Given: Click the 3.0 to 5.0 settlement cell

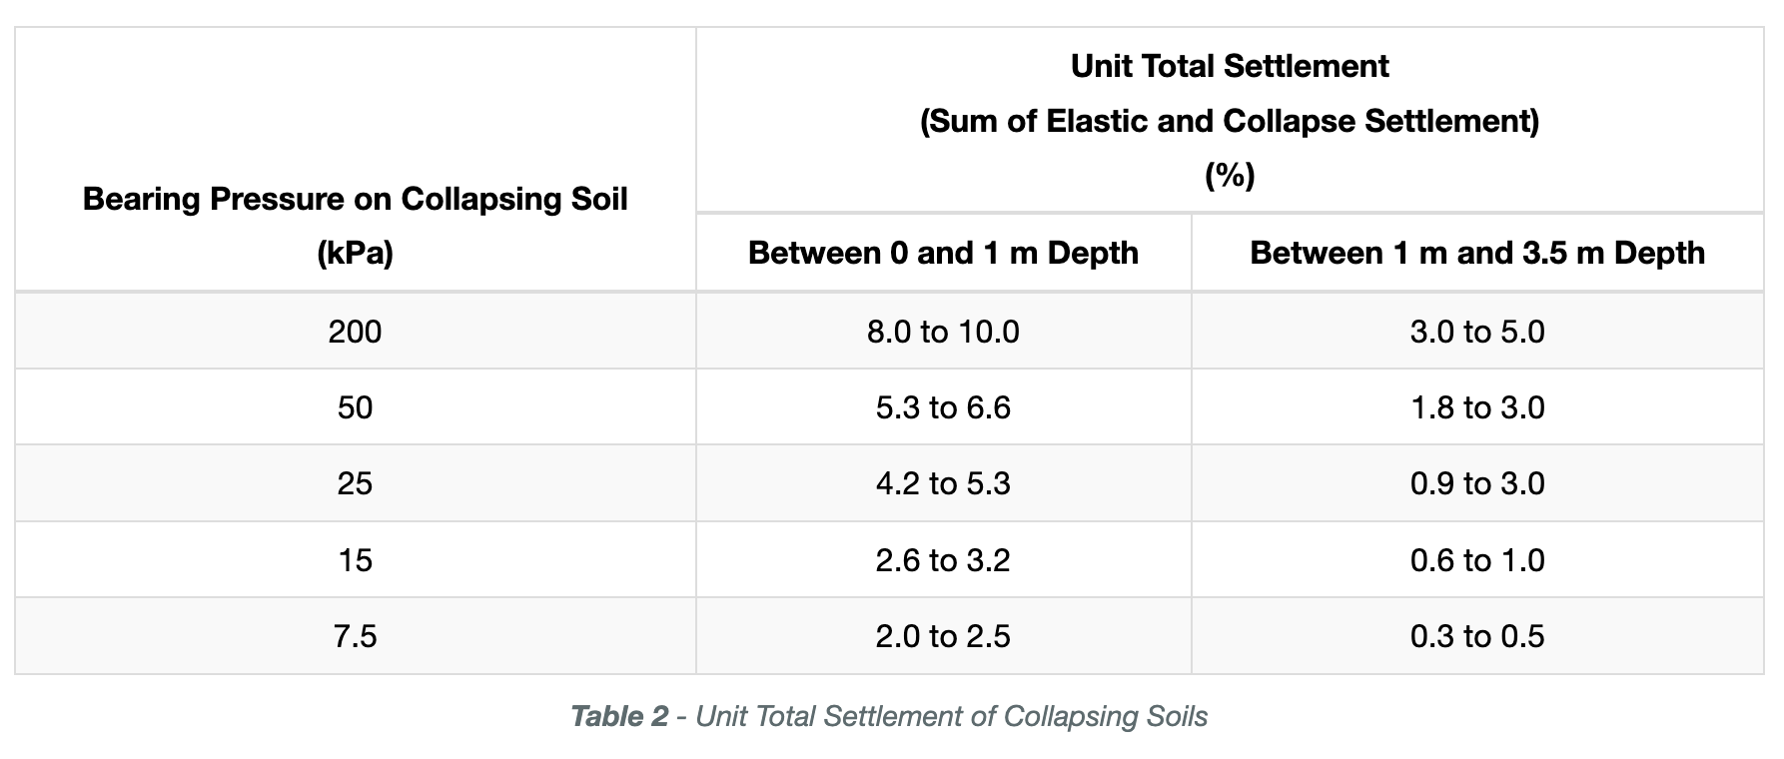Looking at the screenshot, I should pyautogui.click(x=1477, y=331).
